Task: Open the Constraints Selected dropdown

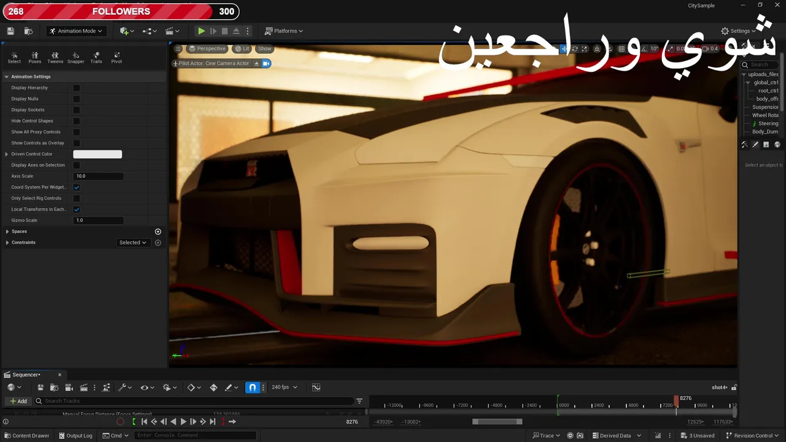Action: tap(133, 242)
